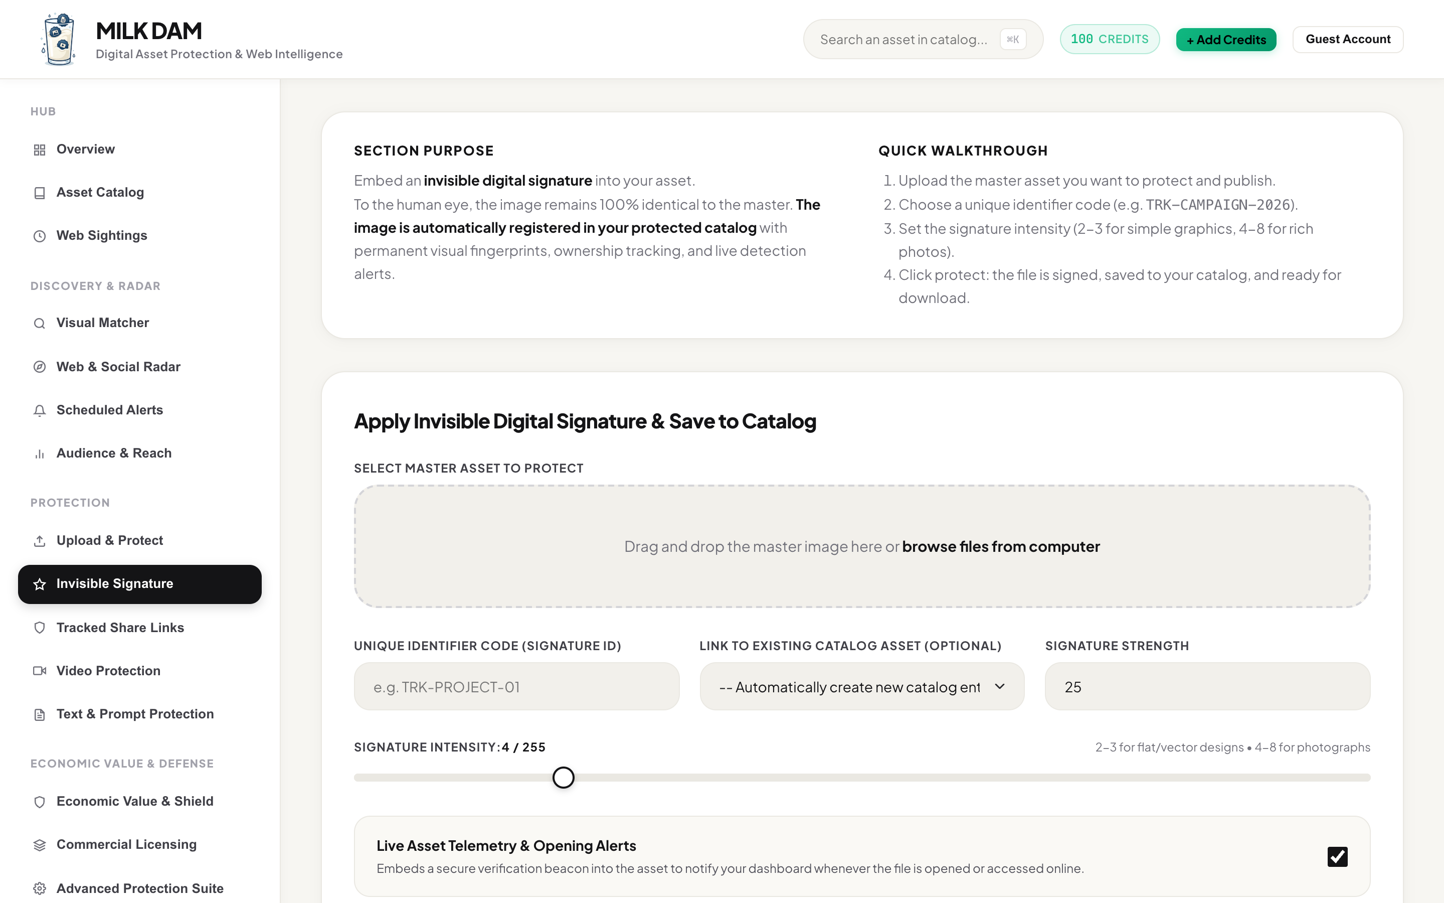Viewport: 1444px width, 903px height.
Task: Uncheck Live Asset Telemetry & Opening Alerts
Action: tap(1337, 856)
